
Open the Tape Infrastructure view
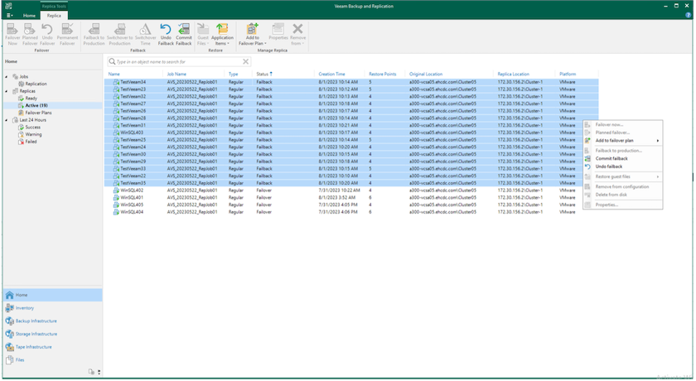(x=38, y=347)
